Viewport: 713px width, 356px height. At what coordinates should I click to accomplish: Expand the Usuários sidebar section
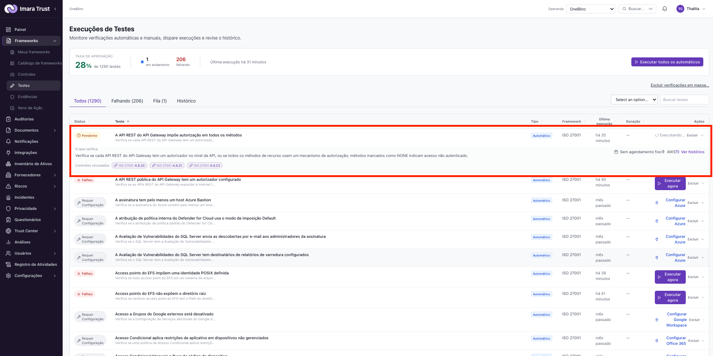[x=55, y=253]
